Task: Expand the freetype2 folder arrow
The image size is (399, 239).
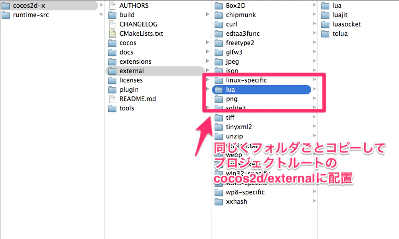Action: [x=314, y=43]
